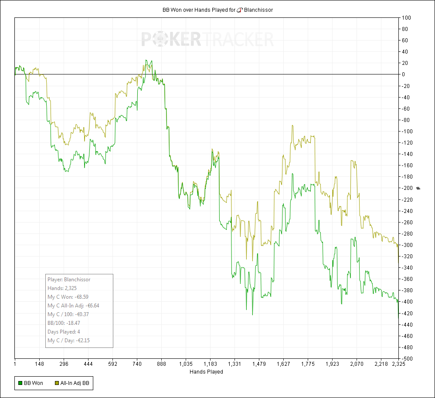Click the y-axis tick label -300
The width and height of the screenshot is (435, 398).
click(407, 245)
